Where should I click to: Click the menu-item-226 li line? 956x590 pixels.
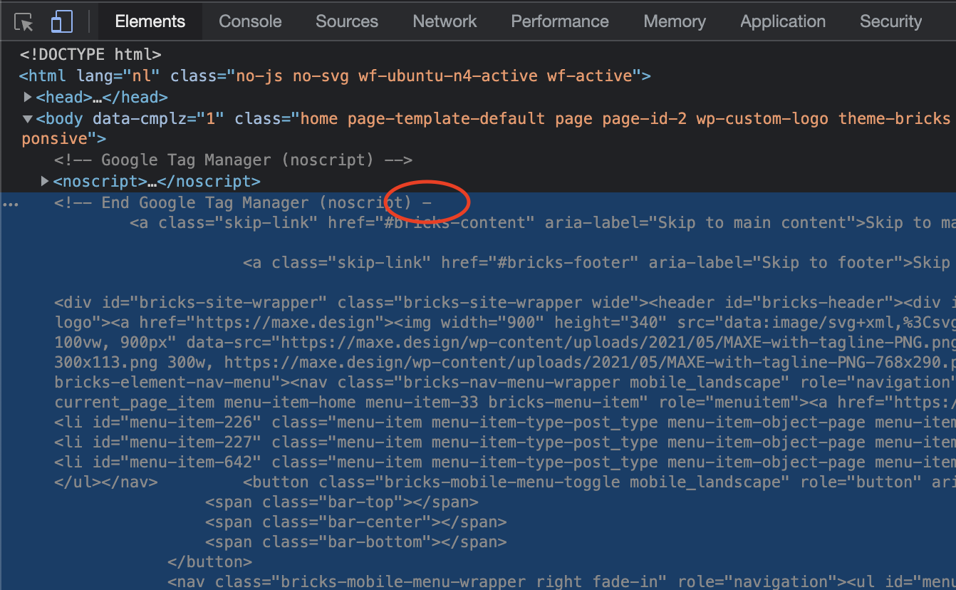pos(505,423)
